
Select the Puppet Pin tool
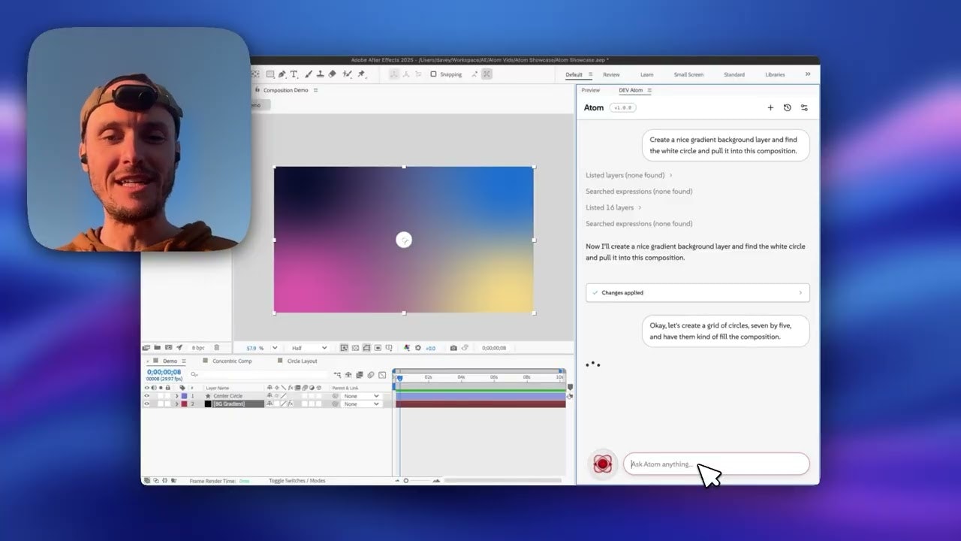(x=361, y=74)
